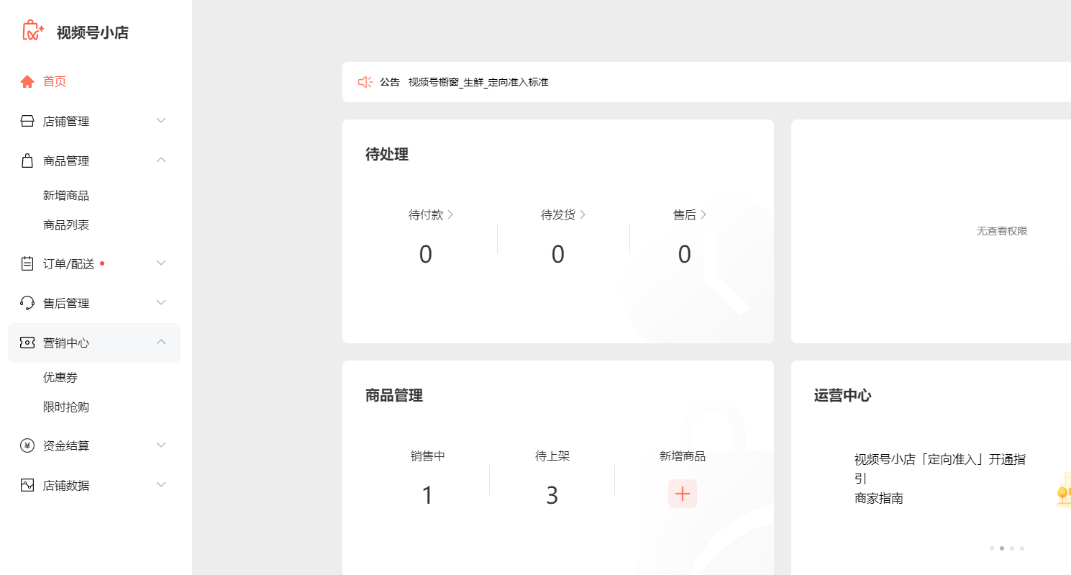Open announcement 视频号橱窗_生鲜_定向准入标准
Screen dimensions: 1071x575
pyautogui.click(x=478, y=82)
